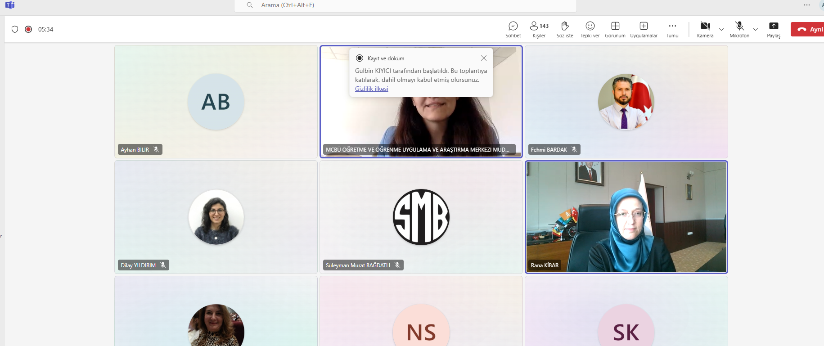
Task: Expand the Mikrofon options arrow
Action: click(x=756, y=30)
